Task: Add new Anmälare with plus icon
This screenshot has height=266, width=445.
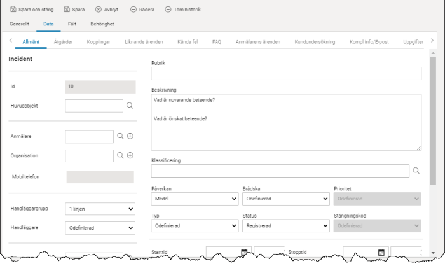Action: tap(130, 136)
